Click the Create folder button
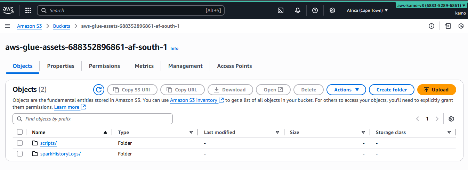 click(392, 90)
